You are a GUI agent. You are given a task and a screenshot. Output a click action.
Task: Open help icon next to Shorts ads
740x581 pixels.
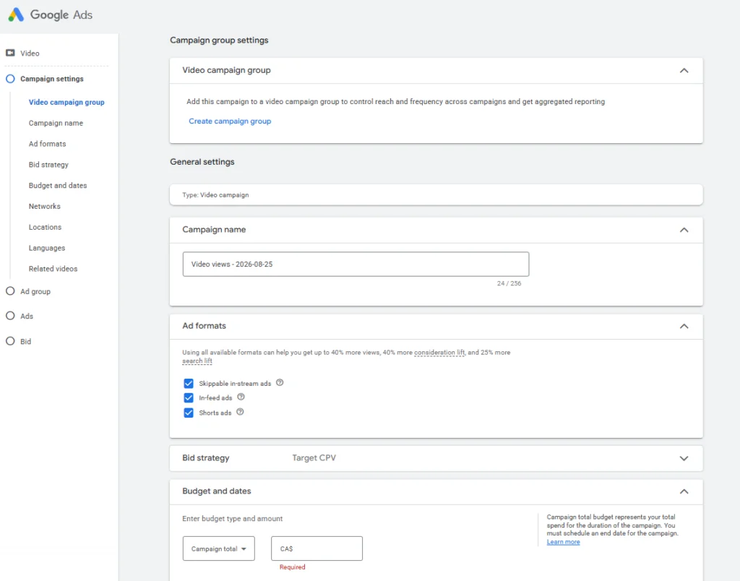pos(240,412)
